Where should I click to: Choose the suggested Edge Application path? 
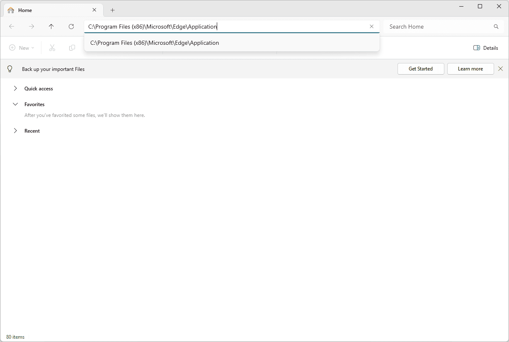point(155,43)
